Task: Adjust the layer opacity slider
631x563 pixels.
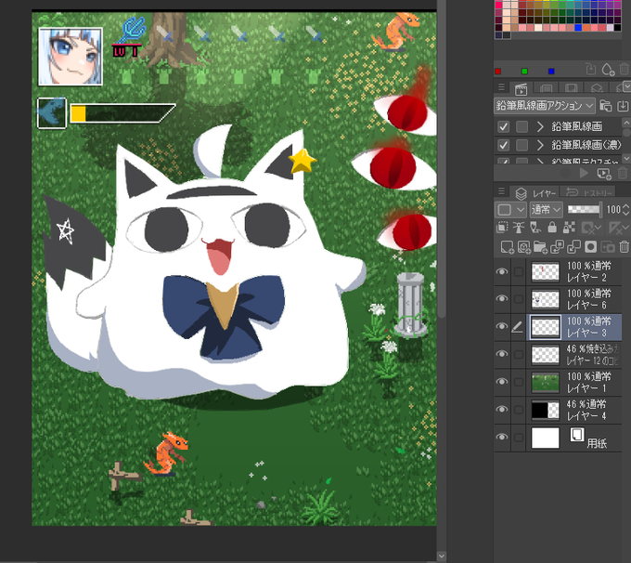Action: click(584, 210)
